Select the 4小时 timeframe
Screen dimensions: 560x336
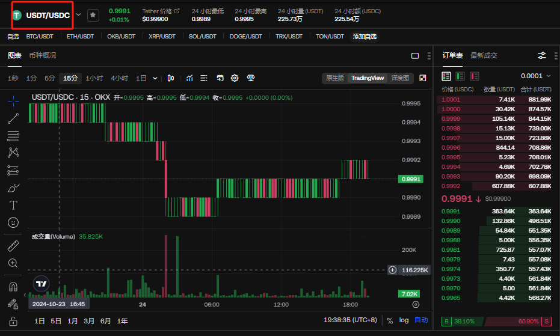pos(119,78)
